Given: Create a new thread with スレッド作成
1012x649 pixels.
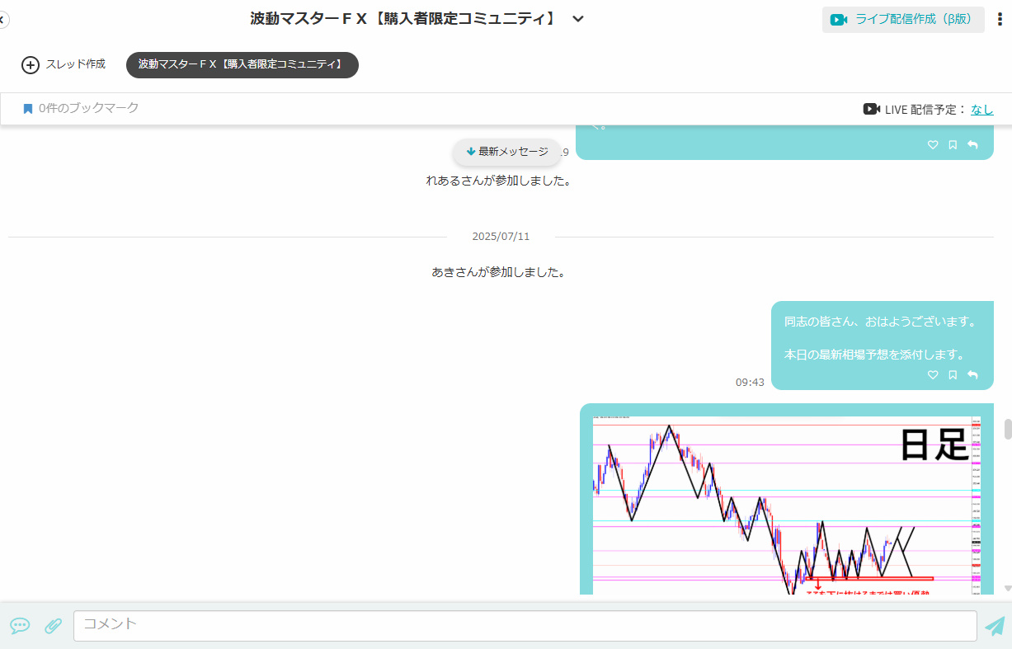Looking at the screenshot, I should pyautogui.click(x=64, y=64).
